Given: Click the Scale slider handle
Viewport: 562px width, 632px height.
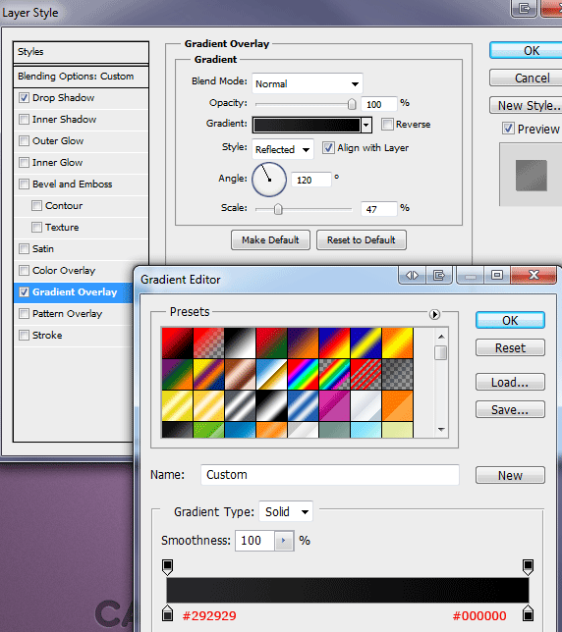Looking at the screenshot, I should 278,209.
